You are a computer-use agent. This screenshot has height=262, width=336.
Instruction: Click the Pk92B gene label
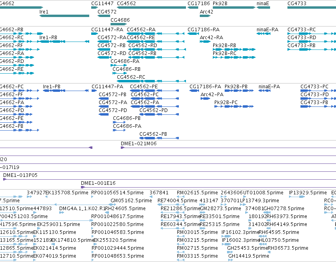(220, 4)
